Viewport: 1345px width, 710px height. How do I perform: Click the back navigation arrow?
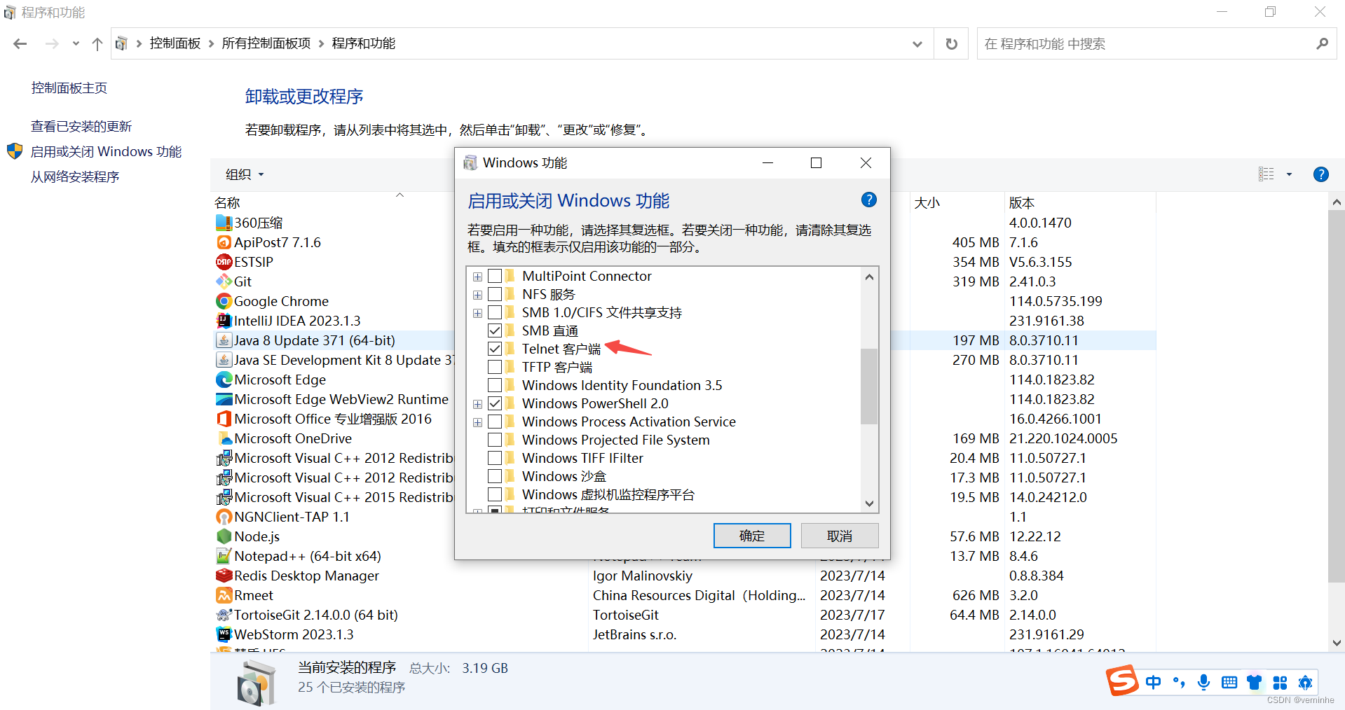click(20, 43)
